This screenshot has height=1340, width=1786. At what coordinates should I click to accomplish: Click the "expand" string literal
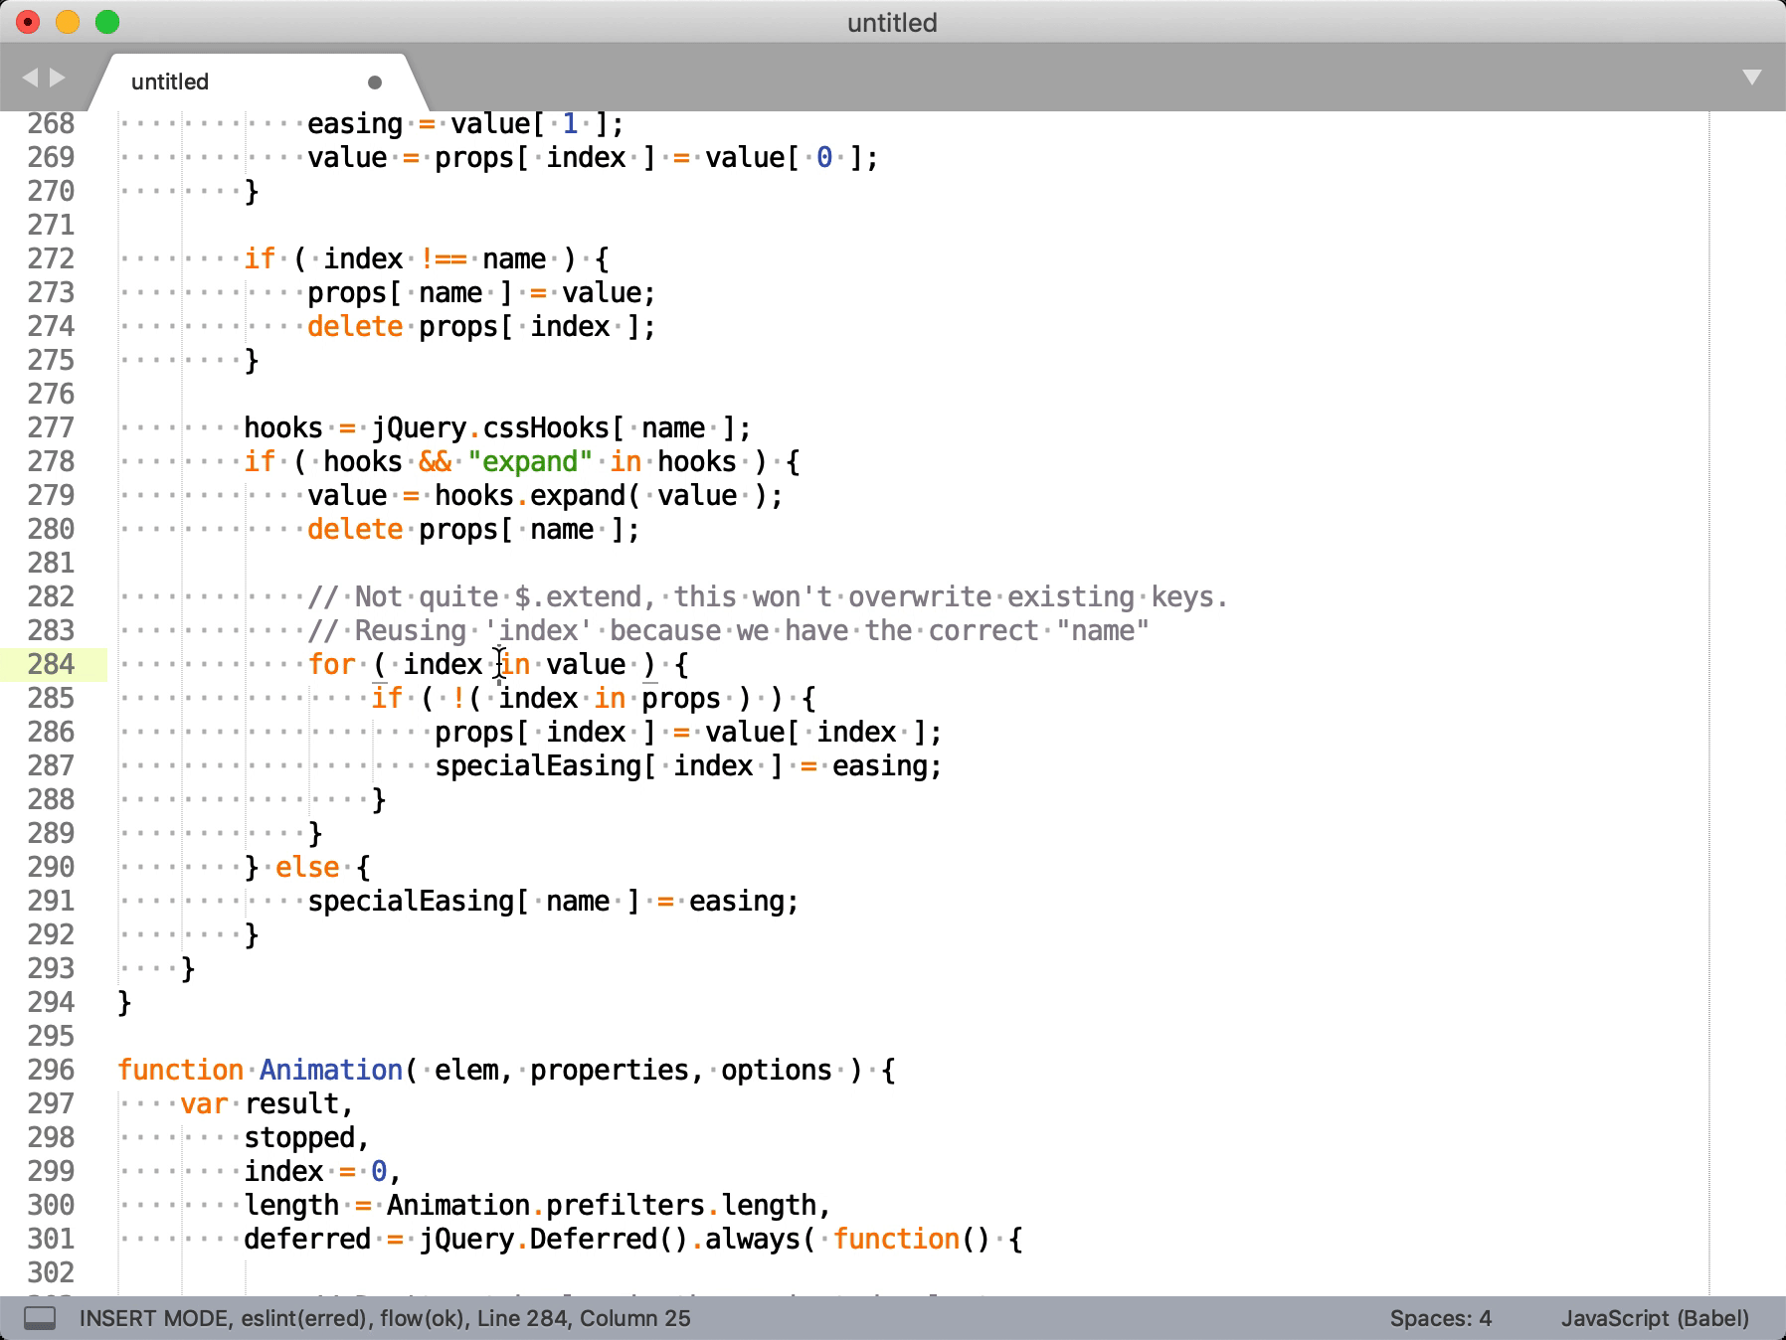point(530,462)
